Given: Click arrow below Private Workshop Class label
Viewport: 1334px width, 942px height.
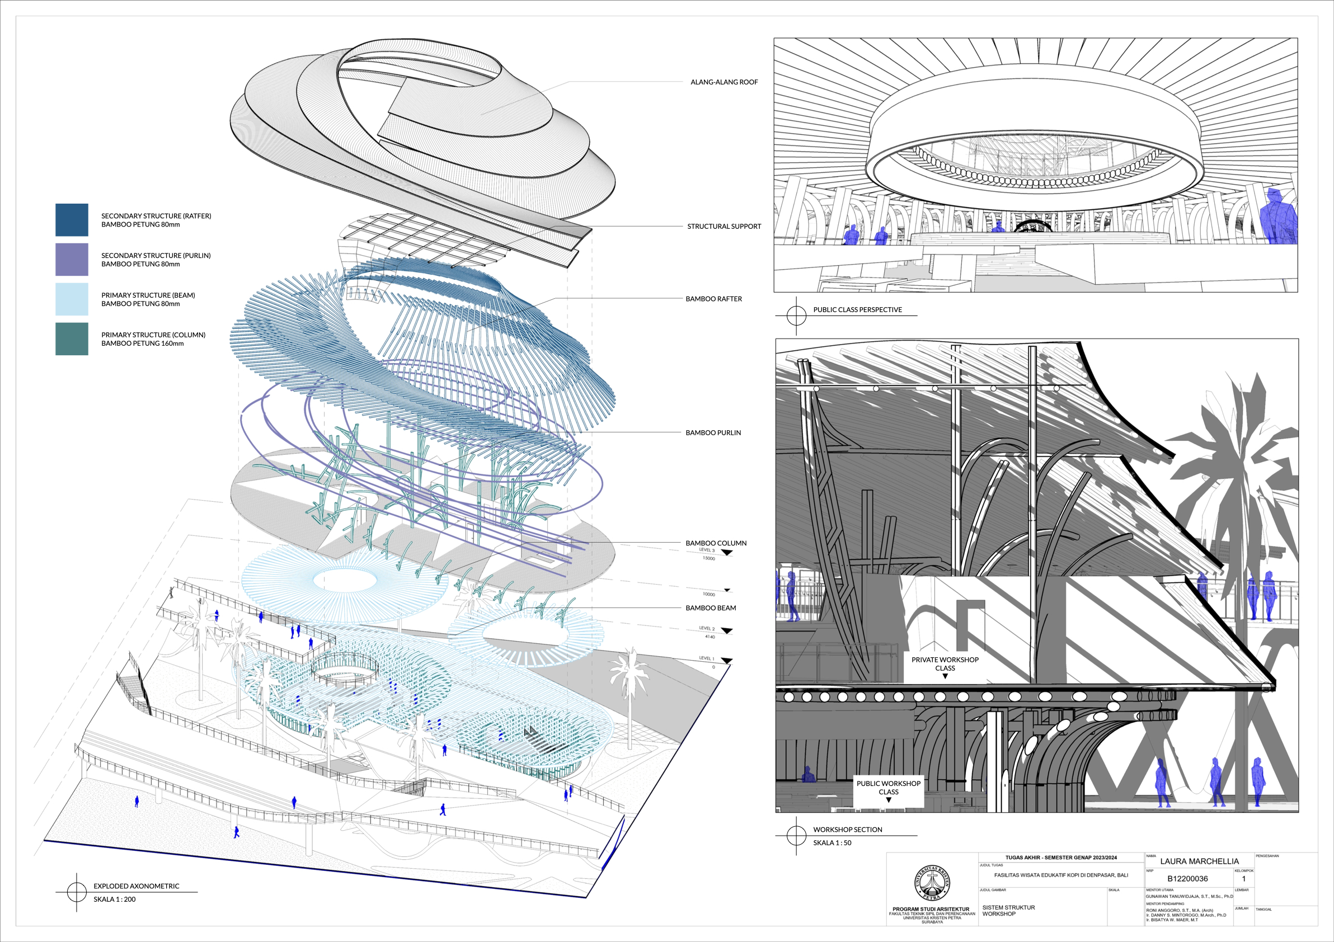Looking at the screenshot, I should coord(945,676).
